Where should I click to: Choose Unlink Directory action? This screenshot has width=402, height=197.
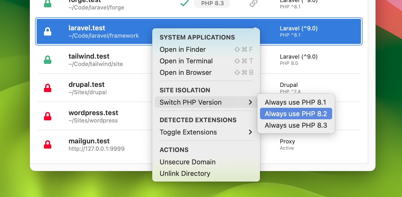(x=206, y=173)
